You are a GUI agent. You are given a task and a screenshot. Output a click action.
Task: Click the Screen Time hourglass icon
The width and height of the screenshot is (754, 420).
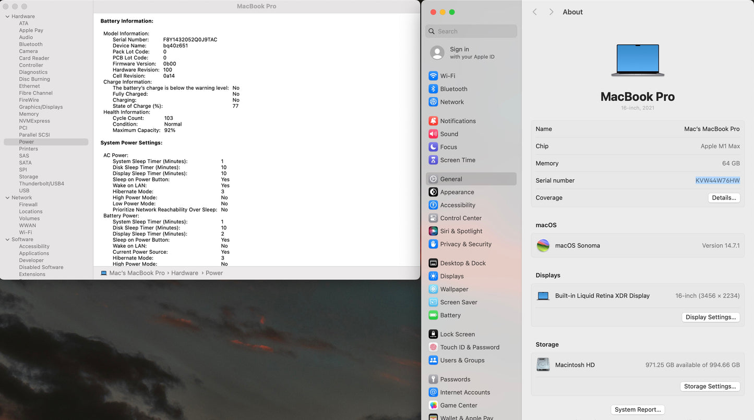[x=433, y=160]
